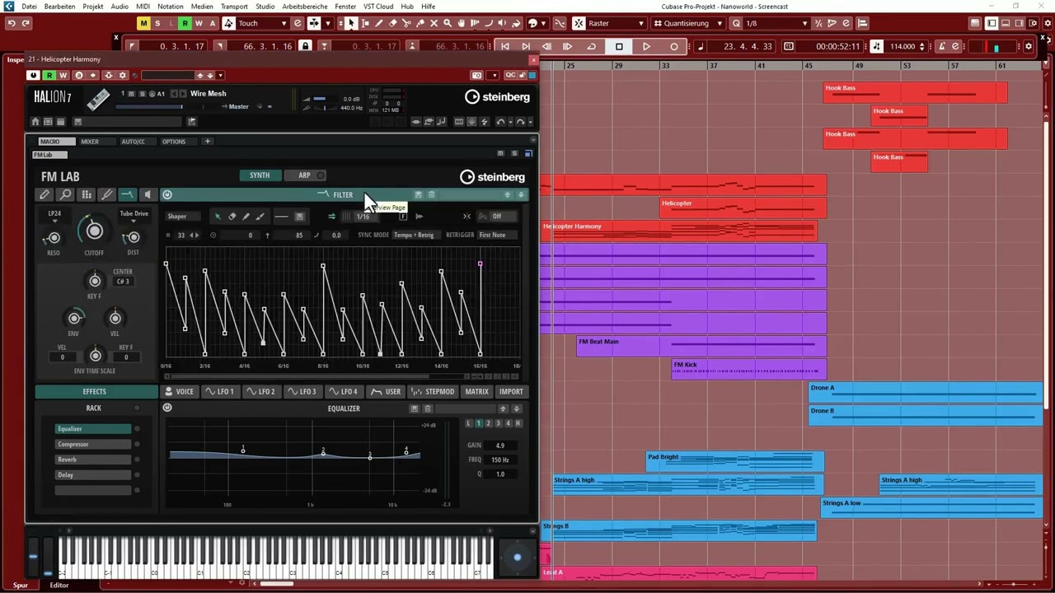The image size is (1055, 593).
Task: Select the Range Selection tool
Action: click(x=365, y=23)
